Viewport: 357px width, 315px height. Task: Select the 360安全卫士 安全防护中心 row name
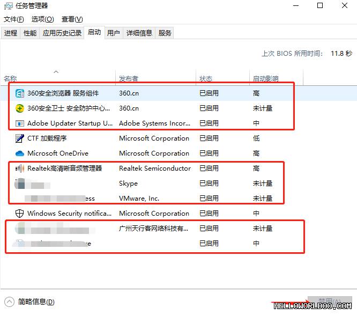coord(69,108)
